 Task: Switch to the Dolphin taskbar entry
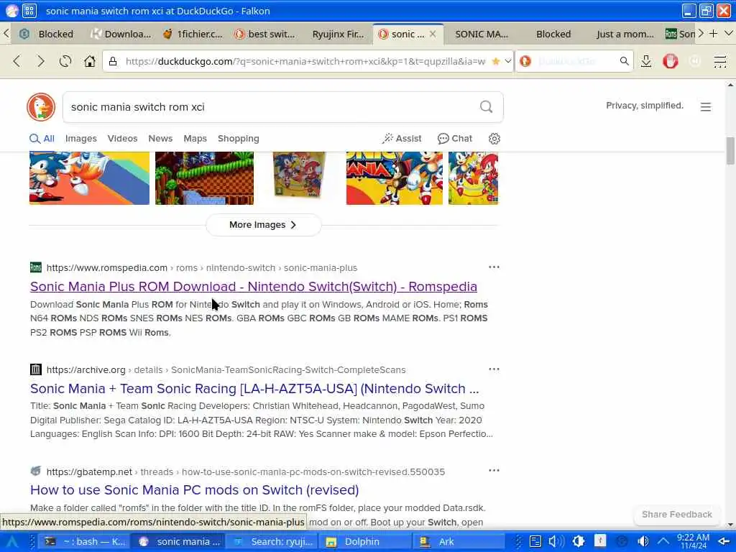point(364,542)
